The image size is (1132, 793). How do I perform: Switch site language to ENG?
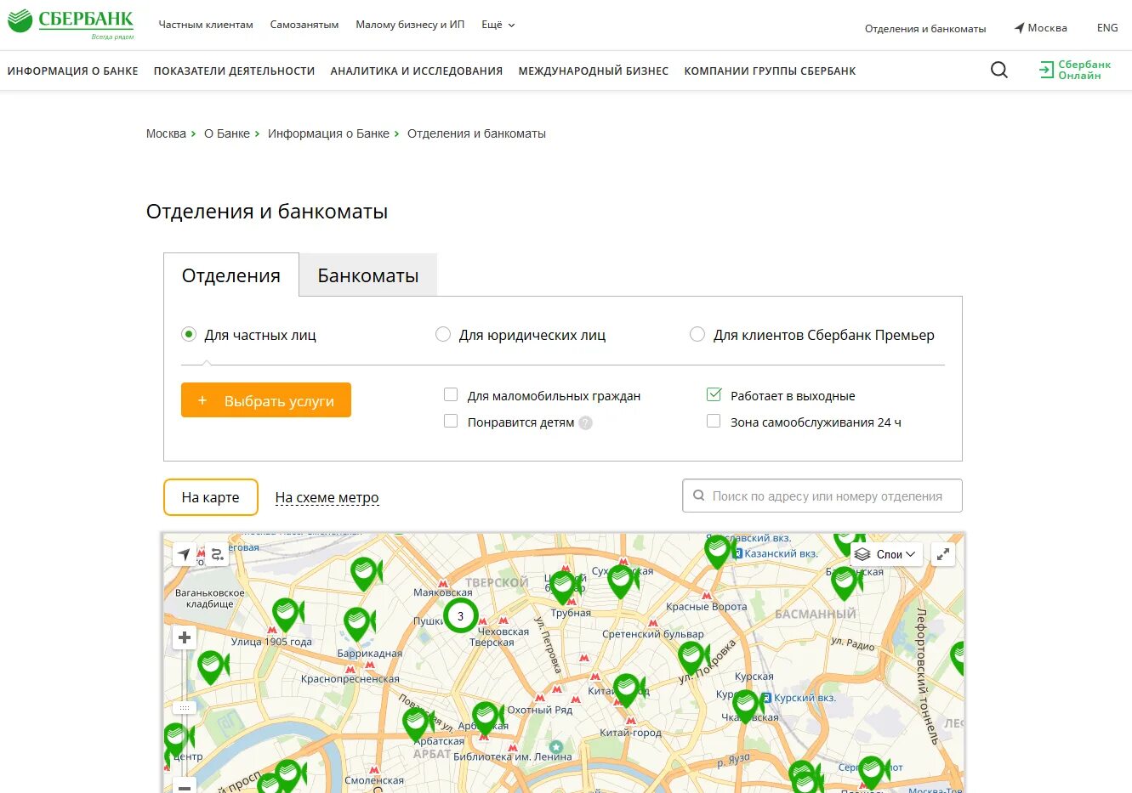coord(1107,28)
